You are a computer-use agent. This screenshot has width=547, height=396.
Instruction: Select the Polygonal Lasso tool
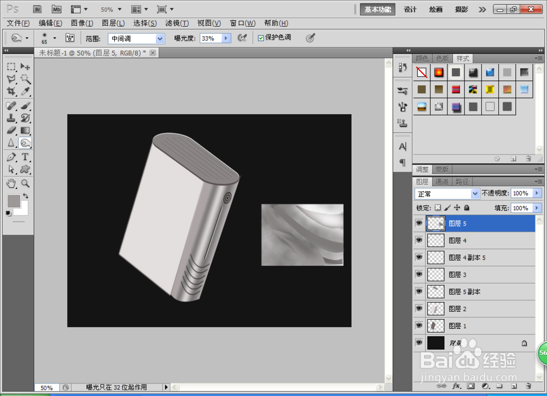coord(11,79)
